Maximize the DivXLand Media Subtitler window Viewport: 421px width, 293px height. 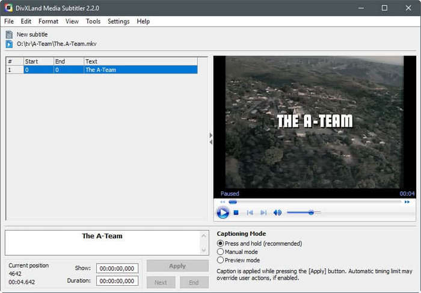[x=384, y=8]
